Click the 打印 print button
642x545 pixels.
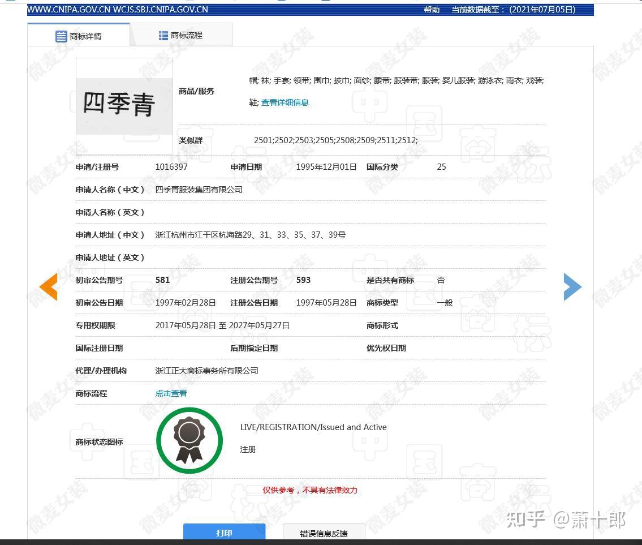pyautogui.click(x=224, y=533)
